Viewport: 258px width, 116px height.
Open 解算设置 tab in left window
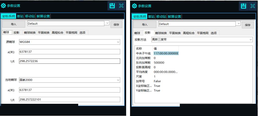point(43,16)
